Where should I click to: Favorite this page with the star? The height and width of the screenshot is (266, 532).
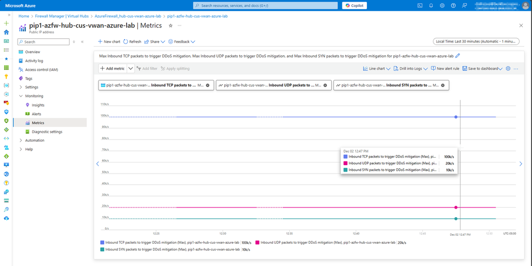[x=170, y=25]
